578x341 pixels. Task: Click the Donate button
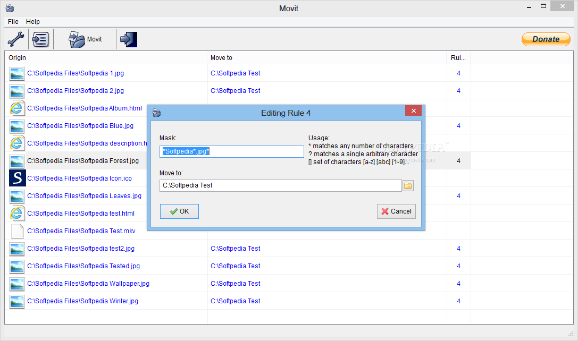click(x=546, y=39)
